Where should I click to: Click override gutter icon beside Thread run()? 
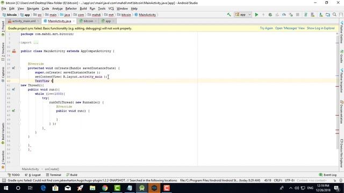tap(13, 90)
